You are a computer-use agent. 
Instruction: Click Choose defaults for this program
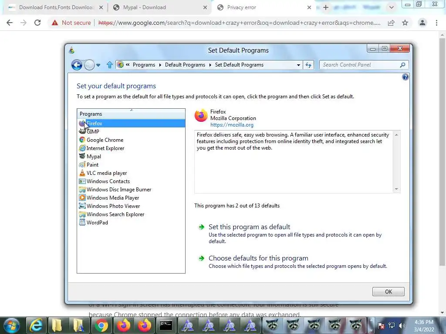pos(258,258)
